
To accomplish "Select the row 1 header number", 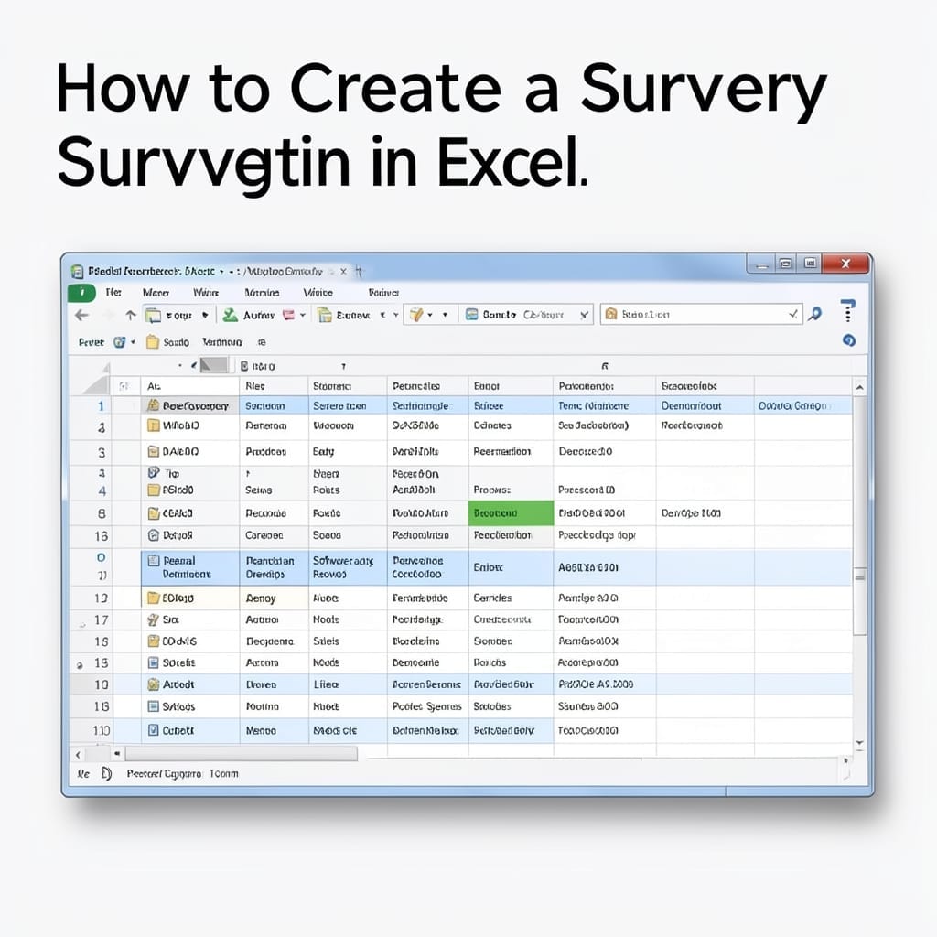I will point(101,405).
